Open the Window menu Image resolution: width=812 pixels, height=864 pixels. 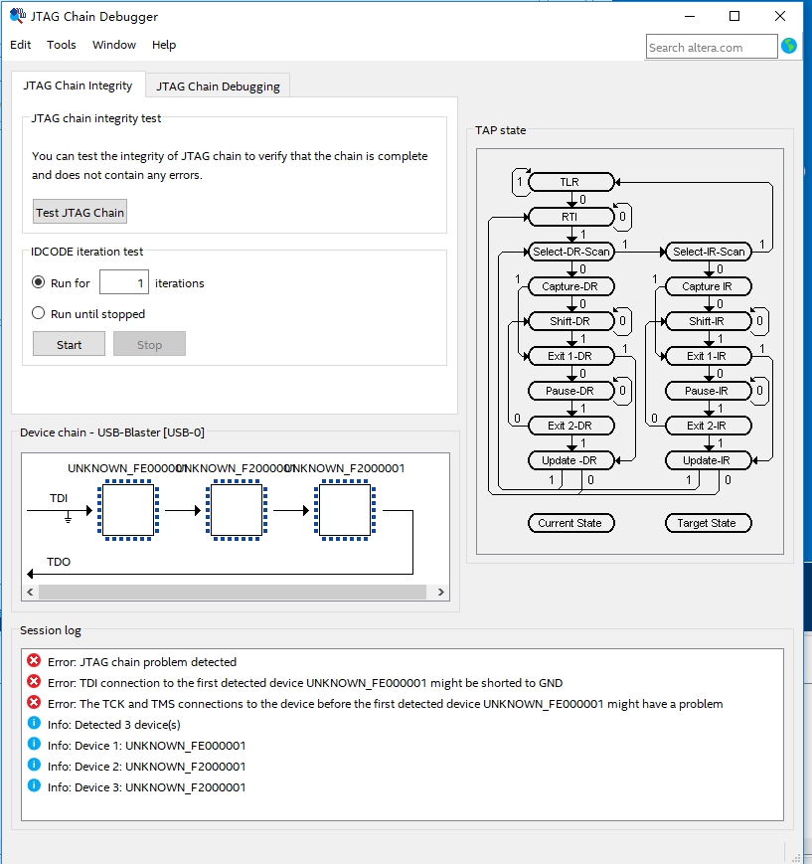(x=113, y=45)
